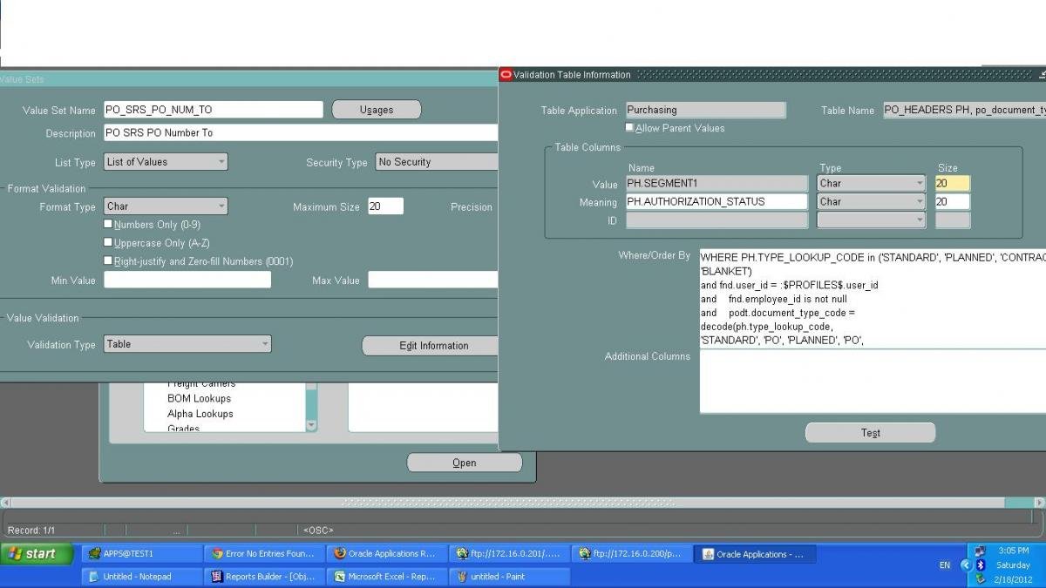Click the Max Value field

click(x=433, y=280)
